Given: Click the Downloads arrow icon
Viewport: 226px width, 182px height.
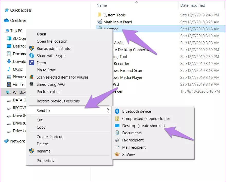Looking at the screenshot, I should tap(9, 61).
